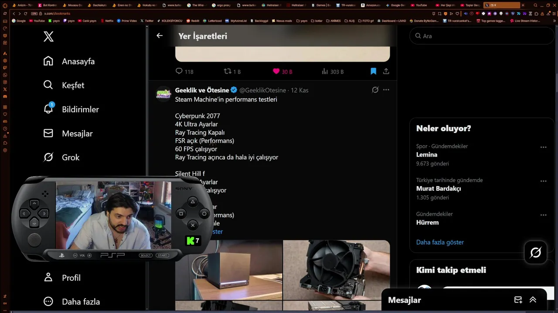This screenshot has height=313, width=558.
Task: Open the Lemina trending topic
Action: (427, 154)
